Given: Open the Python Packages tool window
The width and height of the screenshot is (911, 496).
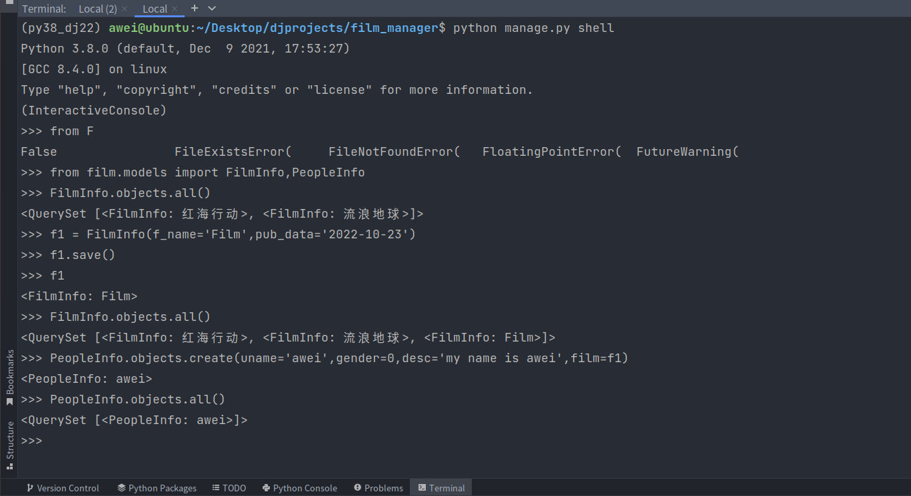Looking at the screenshot, I should tap(157, 488).
